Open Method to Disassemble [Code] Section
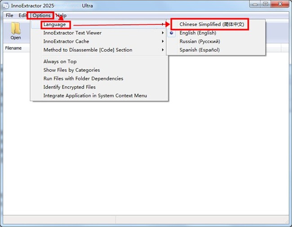292x227 pixels. [99, 50]
